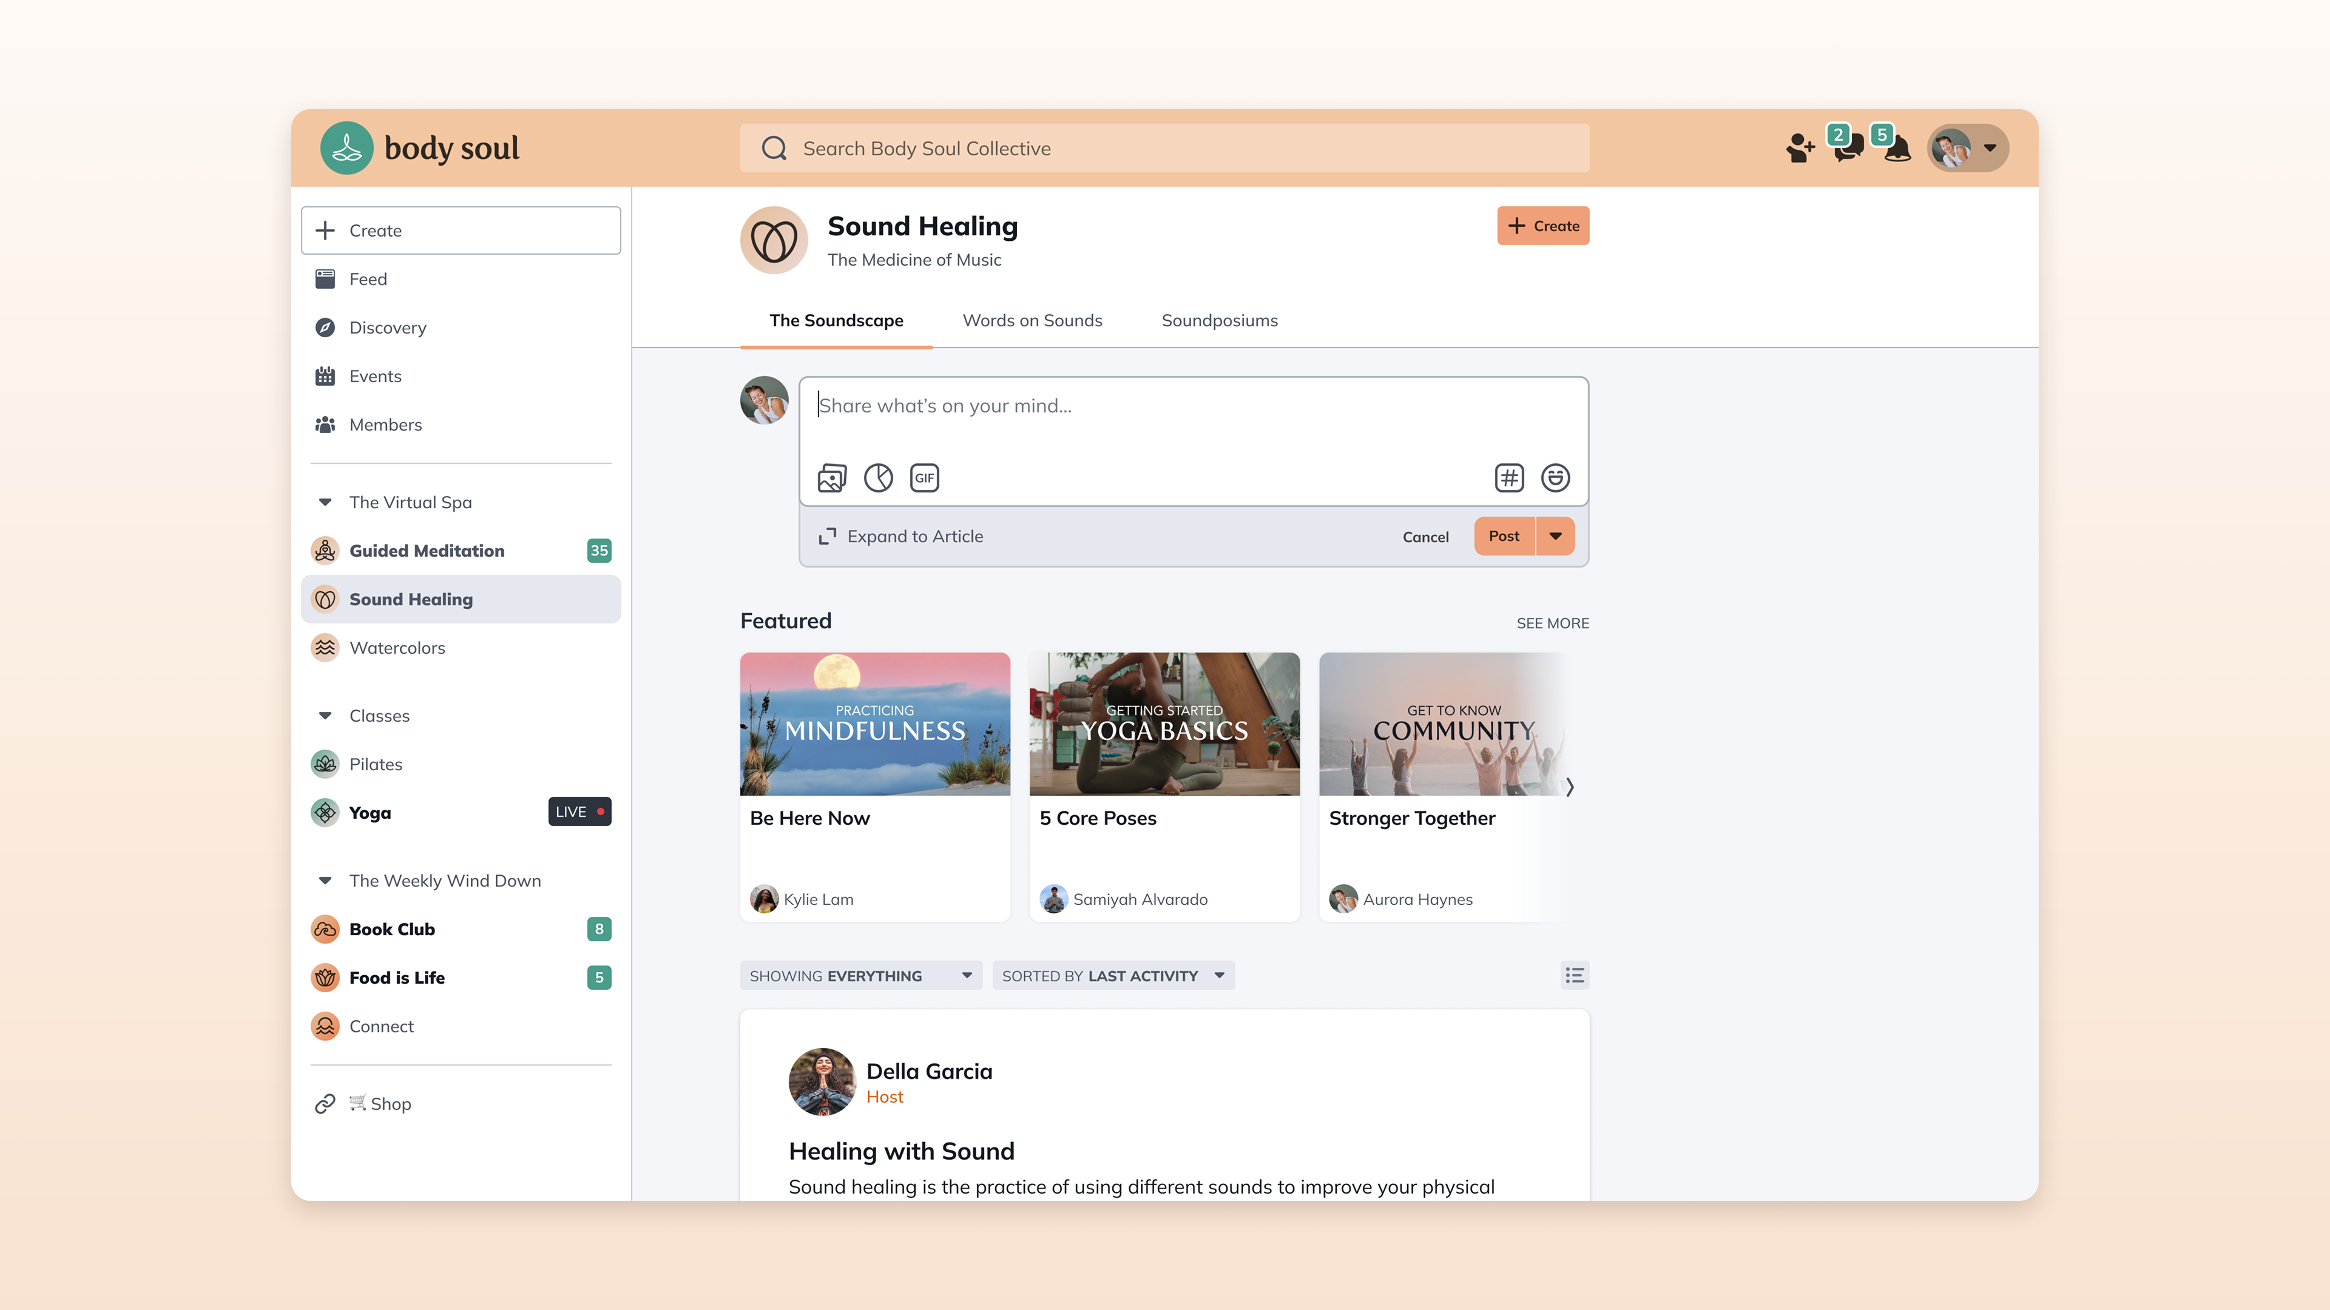Image resolution: width=2330 pixels, height=1310 pixels.
Task: Click the composer's user avatar
Action: tap(763, 400)
